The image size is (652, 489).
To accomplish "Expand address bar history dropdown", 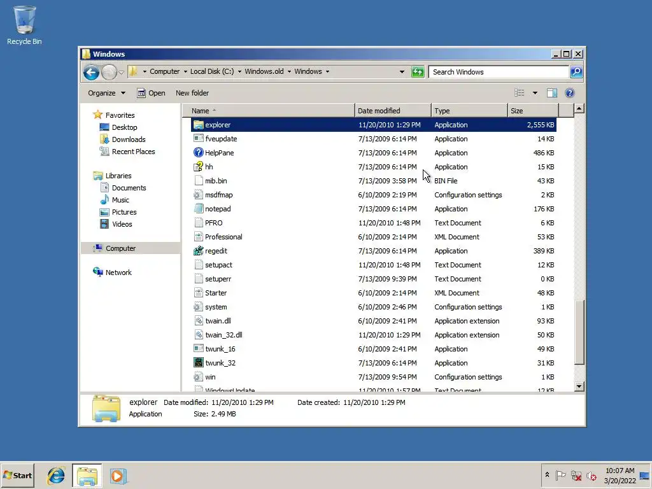I will (402, 72).
